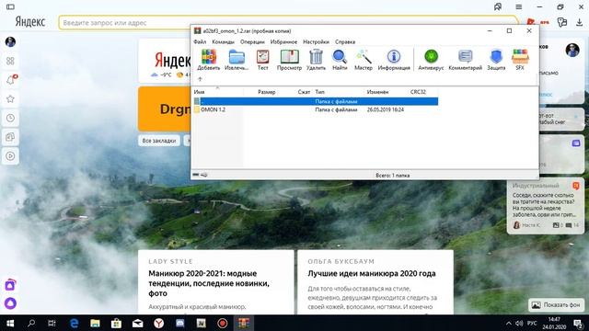Launch the Мастер (Wizard) tool
589x331 pixels.
pos(364,60)
